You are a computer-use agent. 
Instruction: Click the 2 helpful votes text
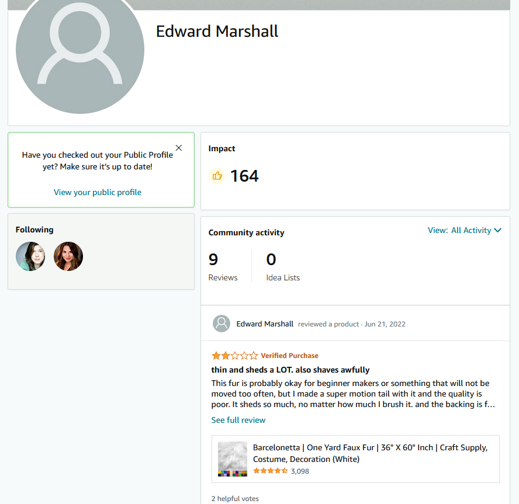[x=235, y=498]
